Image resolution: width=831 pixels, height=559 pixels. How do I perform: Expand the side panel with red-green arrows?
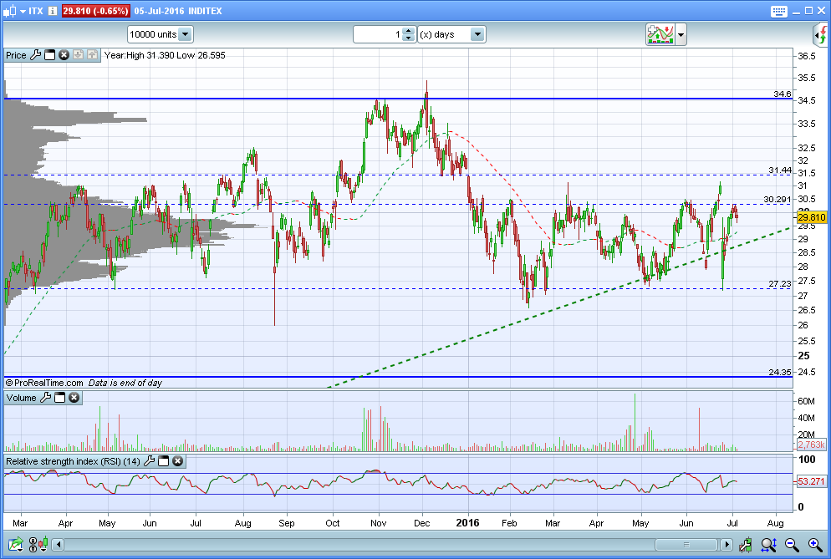[821, 34]
